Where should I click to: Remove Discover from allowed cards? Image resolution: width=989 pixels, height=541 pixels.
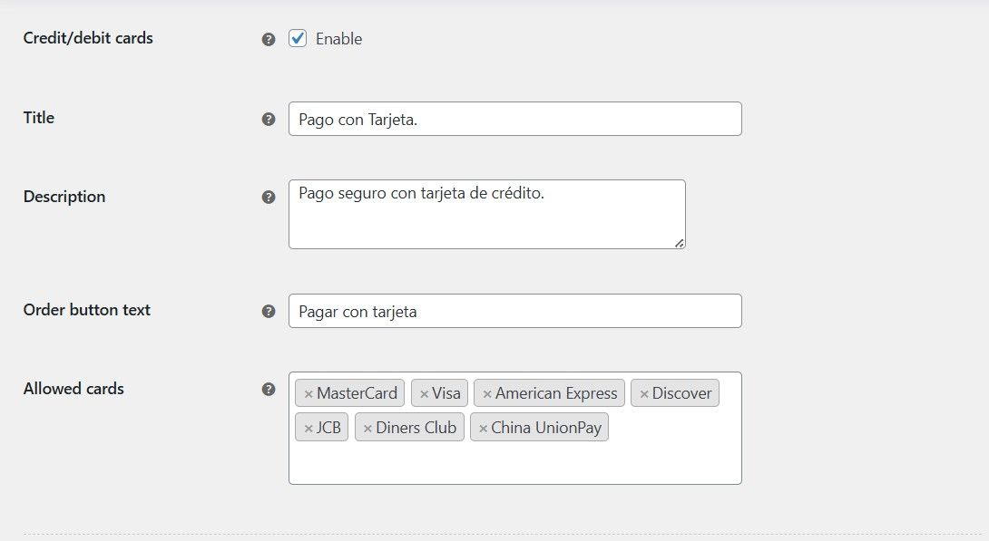click(644, 394)
